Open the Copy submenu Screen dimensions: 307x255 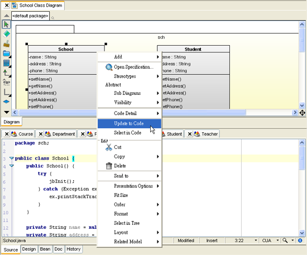pyautogui.click(x=129, y=157)
